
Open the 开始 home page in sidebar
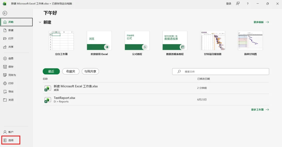(16, 22)
